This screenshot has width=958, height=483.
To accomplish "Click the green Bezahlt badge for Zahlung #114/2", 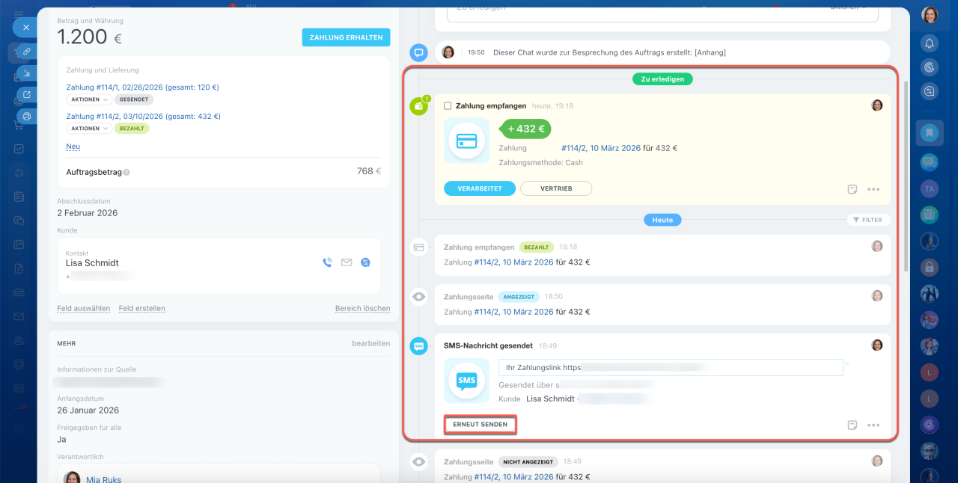I will point(132,129).
